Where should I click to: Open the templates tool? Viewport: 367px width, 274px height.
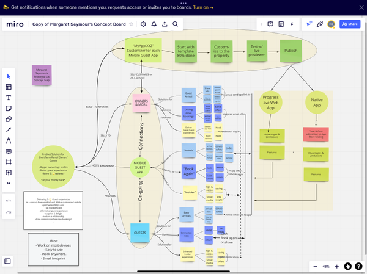point(9,87)
